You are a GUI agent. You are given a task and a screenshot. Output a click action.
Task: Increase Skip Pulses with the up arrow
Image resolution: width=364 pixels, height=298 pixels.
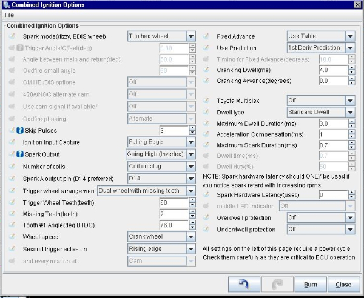point(190,128)
